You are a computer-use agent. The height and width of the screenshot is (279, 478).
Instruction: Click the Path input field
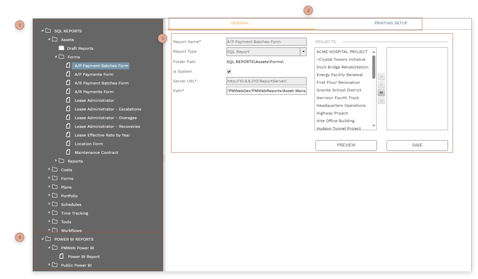[266, 91]
